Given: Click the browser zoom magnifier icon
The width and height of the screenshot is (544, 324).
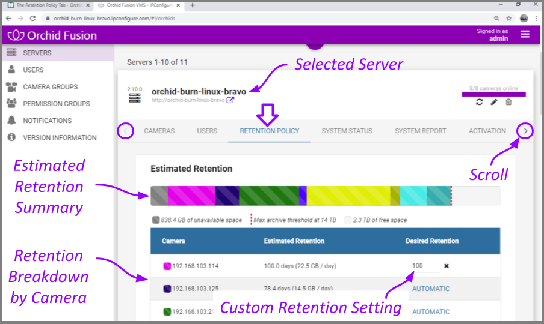Looking at the screenshot, I should click(x=496, y=19).
